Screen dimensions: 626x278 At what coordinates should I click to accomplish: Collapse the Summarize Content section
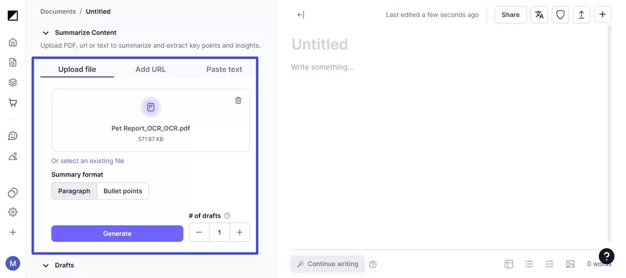coord(45,32)
